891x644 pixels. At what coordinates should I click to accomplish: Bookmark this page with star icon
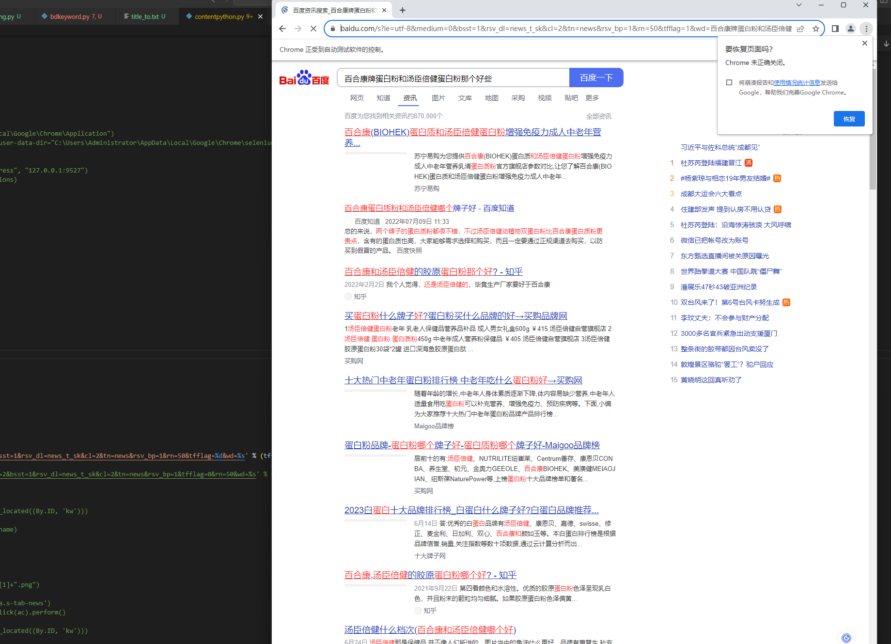point(816,29)
